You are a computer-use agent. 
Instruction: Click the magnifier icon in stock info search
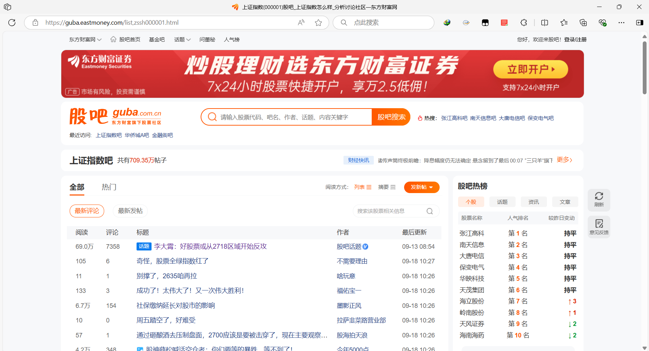tap(430, 211)
